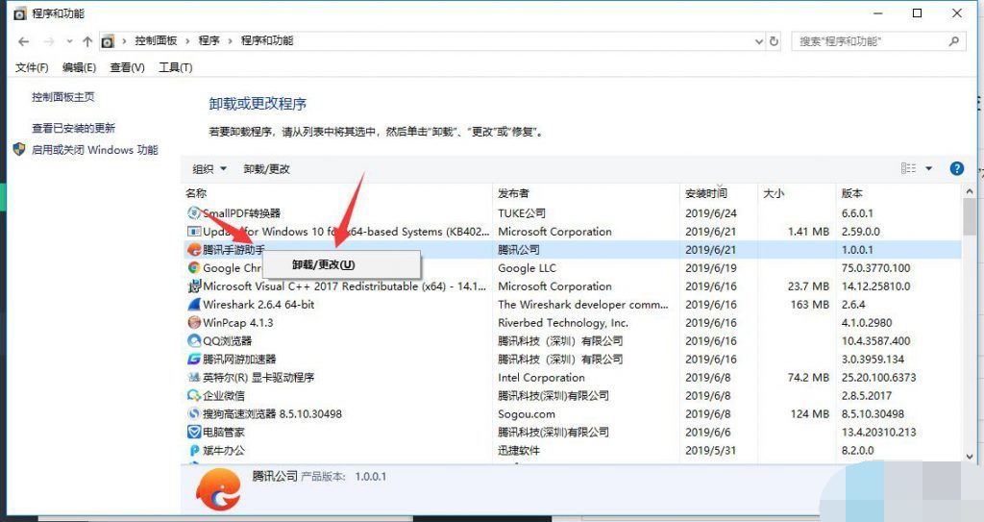
Task: Expand the 组织 dropdown
Action: tap(209, 169)
